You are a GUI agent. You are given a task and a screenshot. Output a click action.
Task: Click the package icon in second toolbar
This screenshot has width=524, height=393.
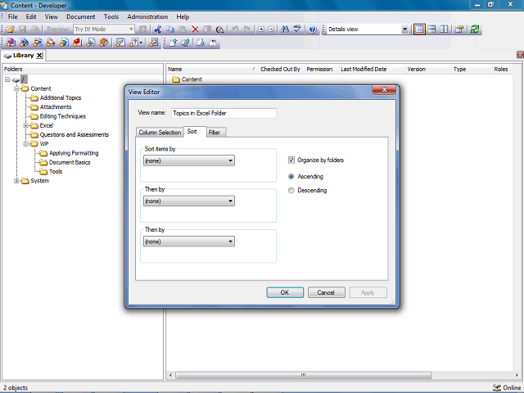pyautogui.click(x=104, y=43)
